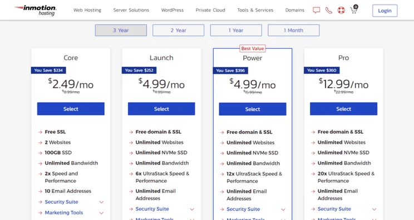Click 'Free SSL' in Core plan
Image resolution: width=414 pixels, height=220 pixels.
pyautogui.click(x=55, y=132)
